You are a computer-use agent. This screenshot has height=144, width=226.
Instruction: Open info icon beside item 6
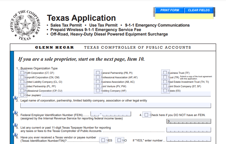point(15,134)
